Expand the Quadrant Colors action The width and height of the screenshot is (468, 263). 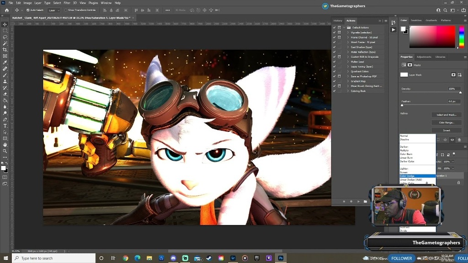click(x=348, y=71)
